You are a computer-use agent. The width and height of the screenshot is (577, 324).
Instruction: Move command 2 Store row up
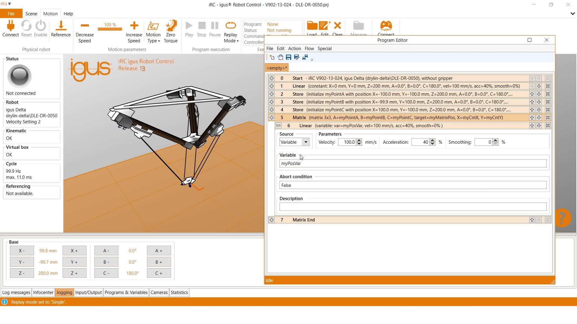click(x=532, y=94)
